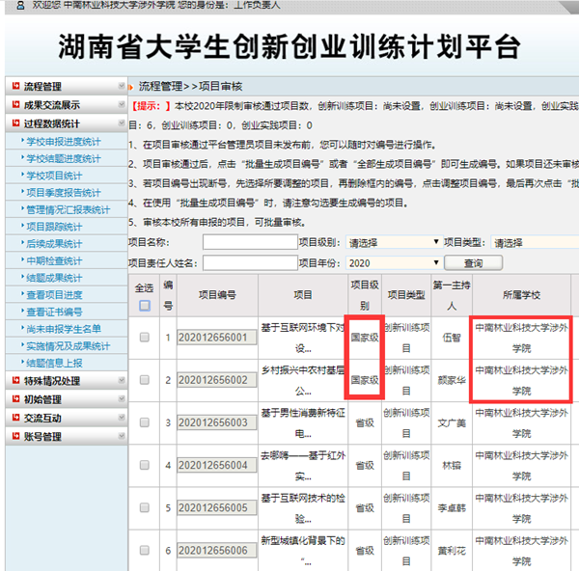
Task: Click the red icon beside 账号管理
Action: click(x=15, y=436)
